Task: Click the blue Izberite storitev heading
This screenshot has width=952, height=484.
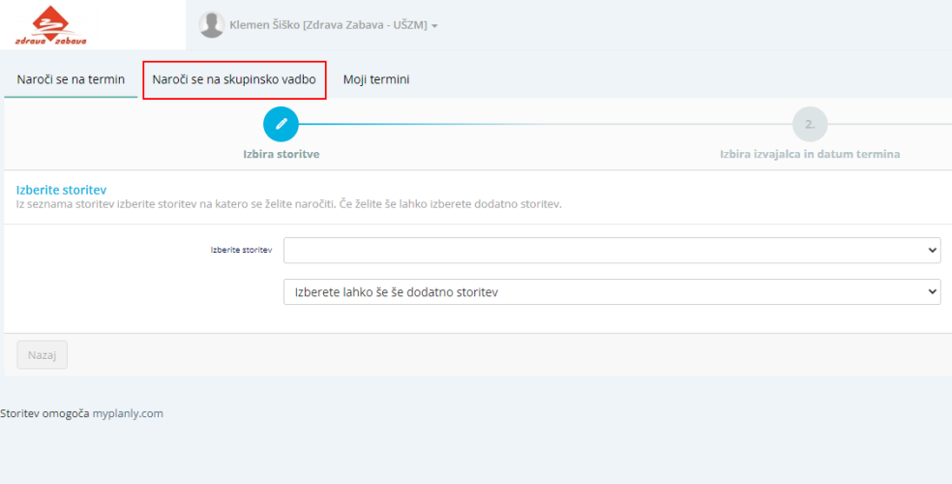Action: pyautogui.click(x=61, y=190)
